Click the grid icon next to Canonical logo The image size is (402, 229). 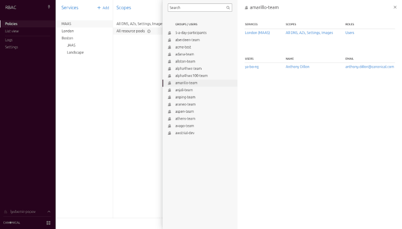pyautogui.click(x=48, y=223)
